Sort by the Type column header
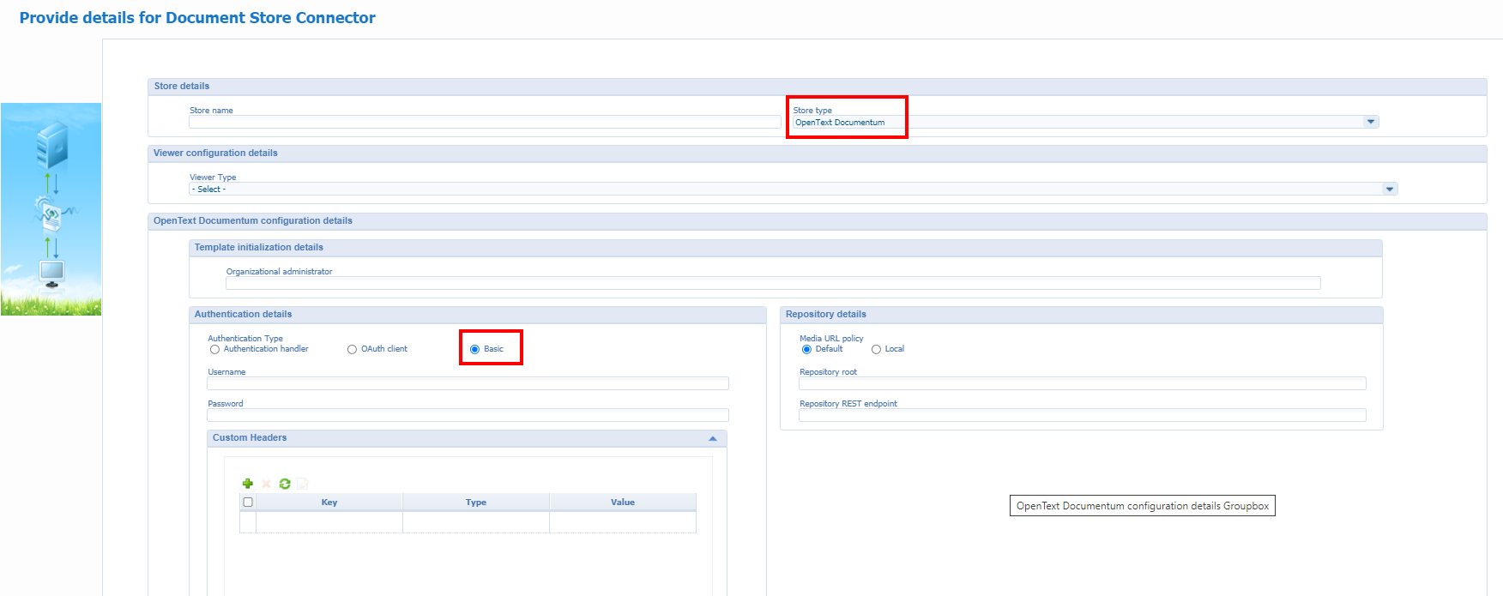The image size is (1503, 596). pos(476,503)
